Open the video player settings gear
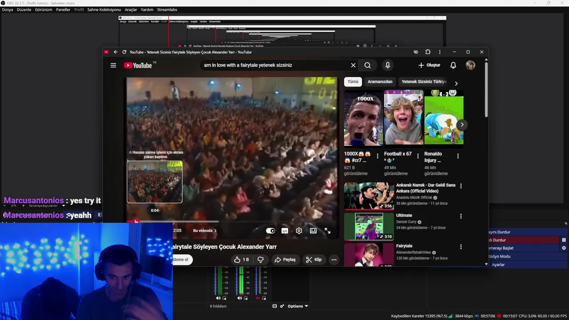This screenshot has height=320, width=569. pyautogui.click(x=299, y=231)
